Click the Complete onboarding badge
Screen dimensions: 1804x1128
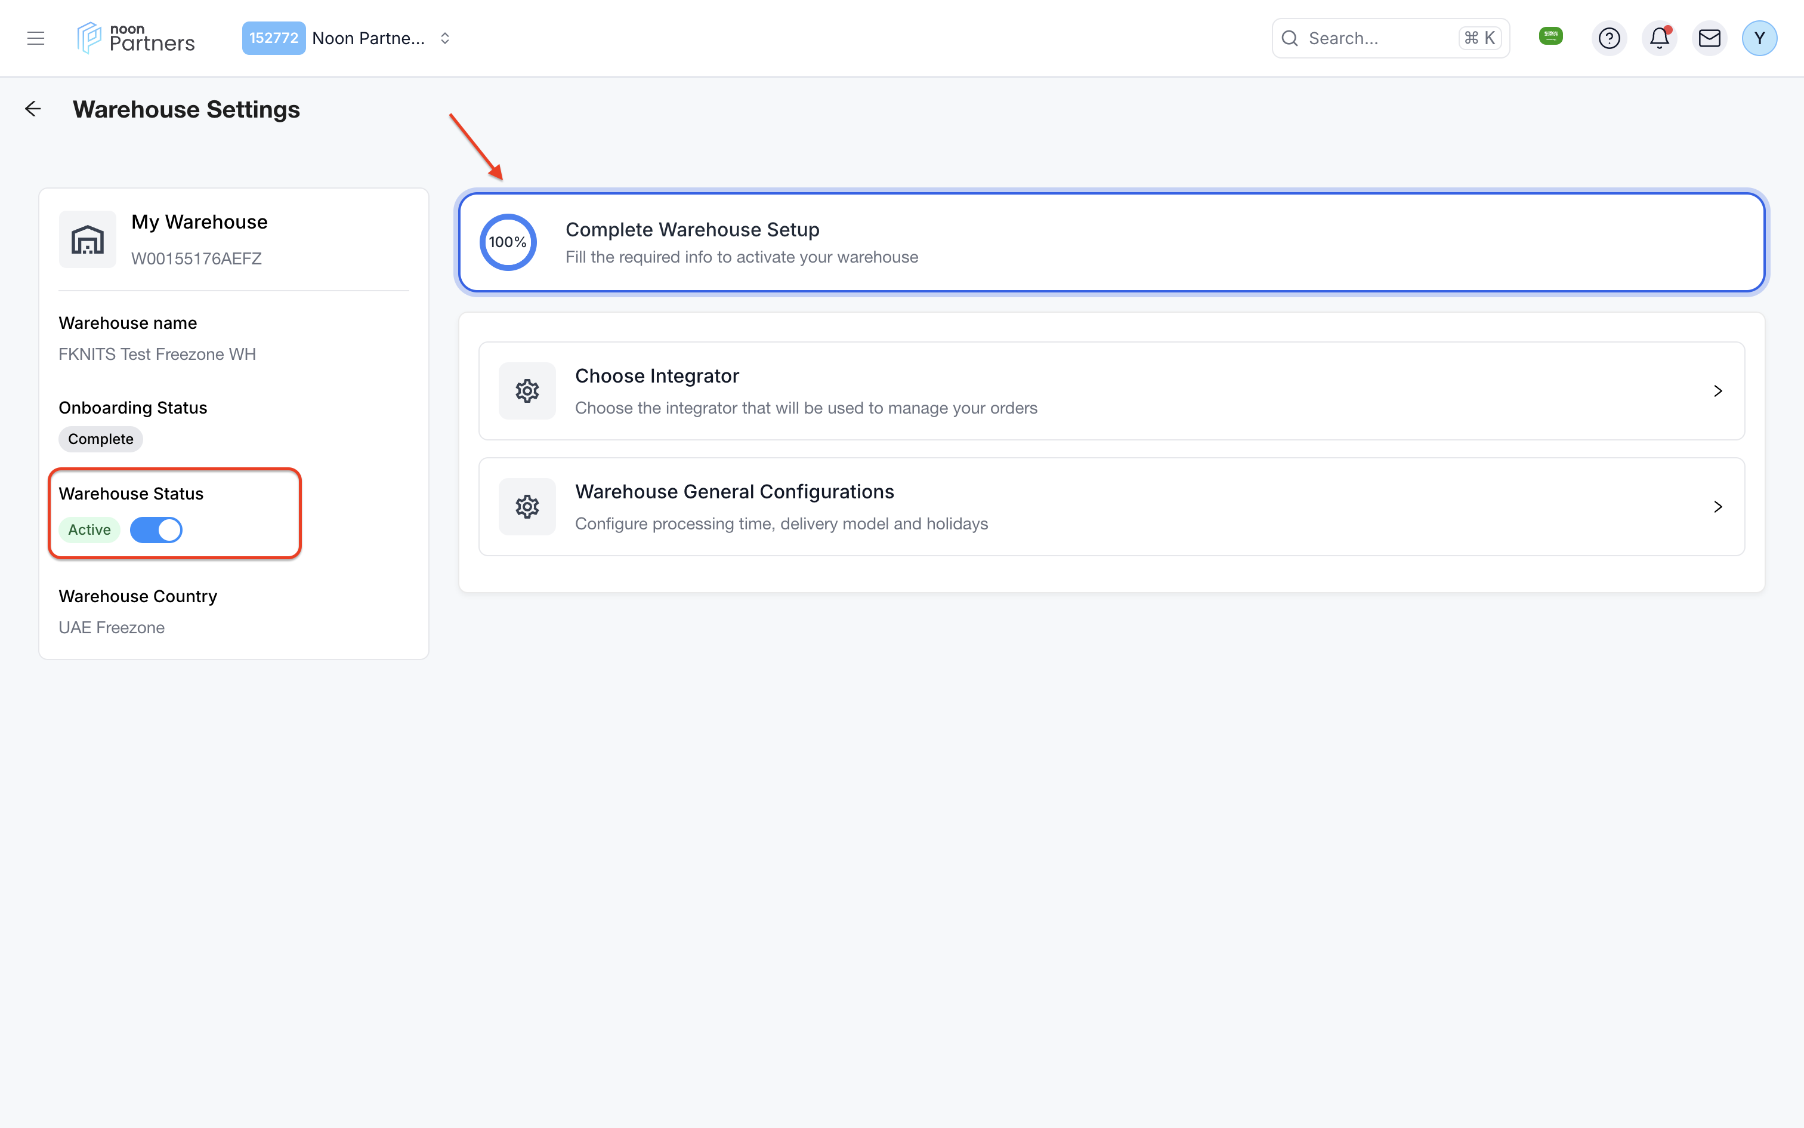[101, 439]
